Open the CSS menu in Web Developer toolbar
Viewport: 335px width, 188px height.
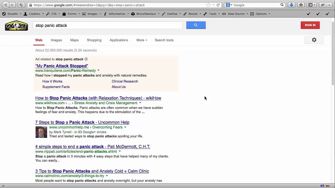(53, 14)
